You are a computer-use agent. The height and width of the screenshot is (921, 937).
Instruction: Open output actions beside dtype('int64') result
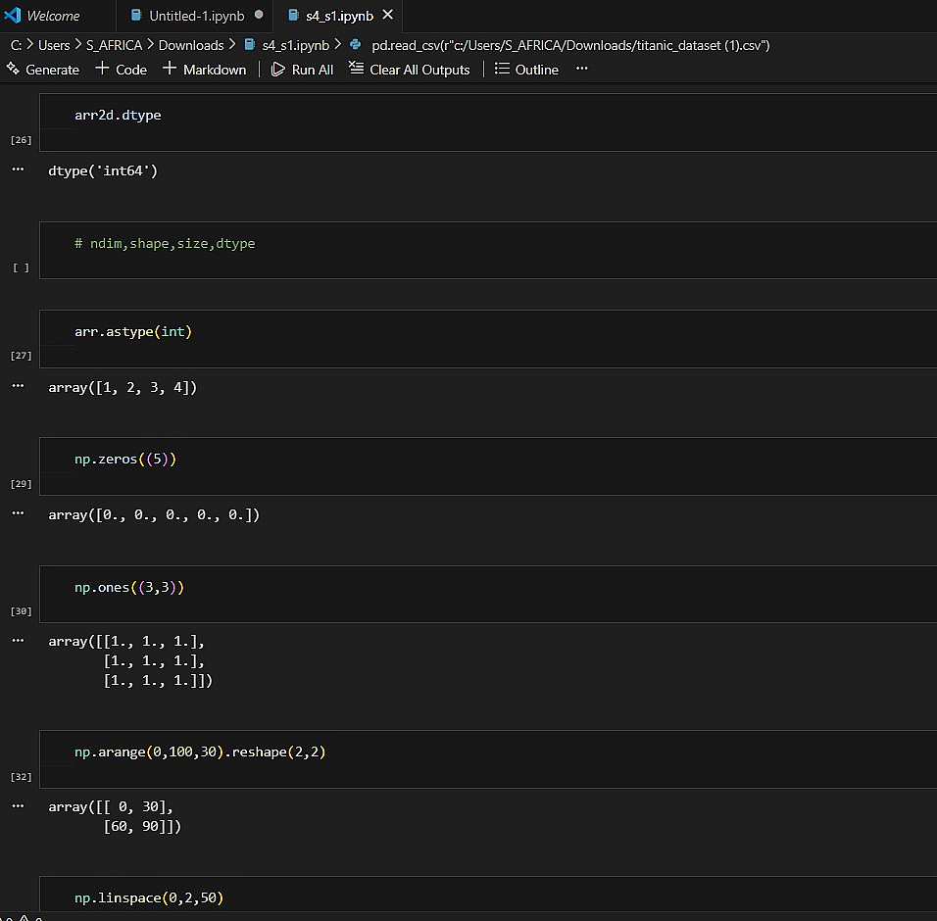(18, 170)
